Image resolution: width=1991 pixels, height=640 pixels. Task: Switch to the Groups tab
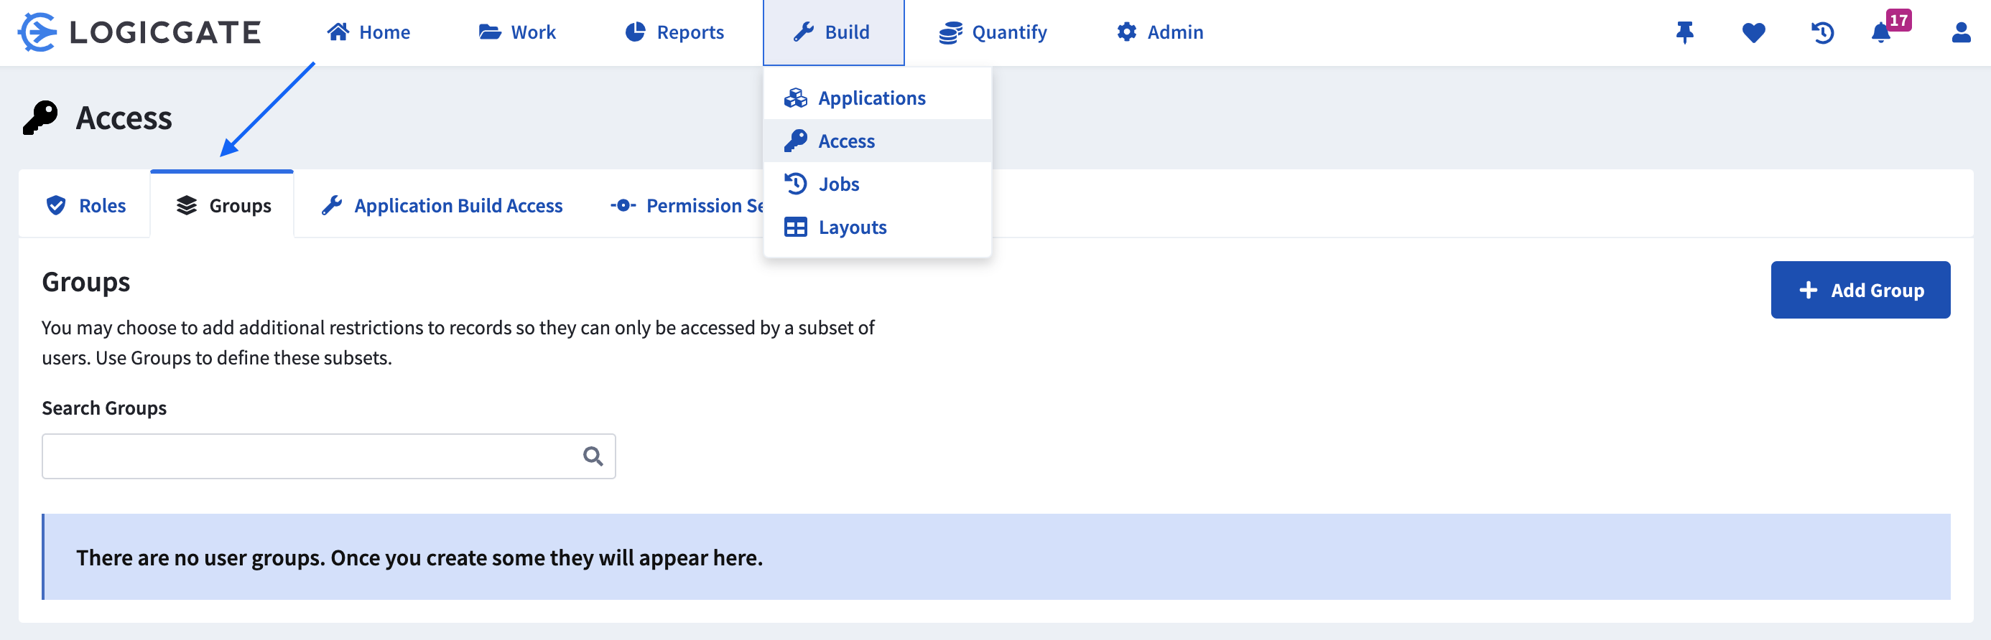(223, 205)
